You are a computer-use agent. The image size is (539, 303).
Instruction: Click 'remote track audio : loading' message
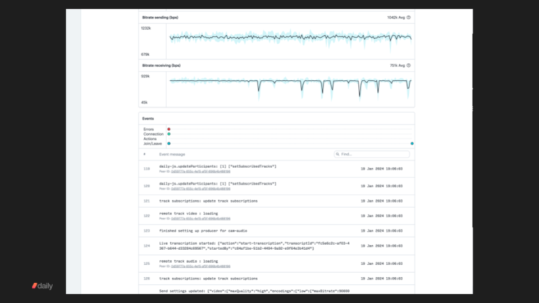click(189, 261)
